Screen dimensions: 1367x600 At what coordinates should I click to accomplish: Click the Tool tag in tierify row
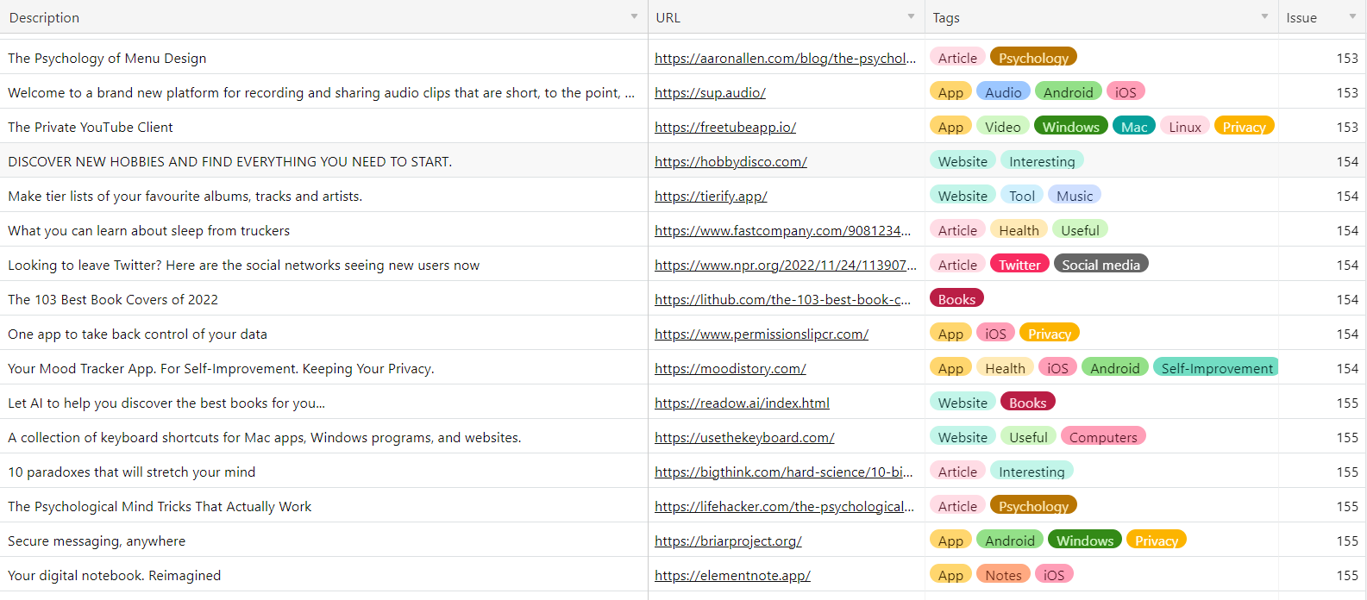(1022, 195)
